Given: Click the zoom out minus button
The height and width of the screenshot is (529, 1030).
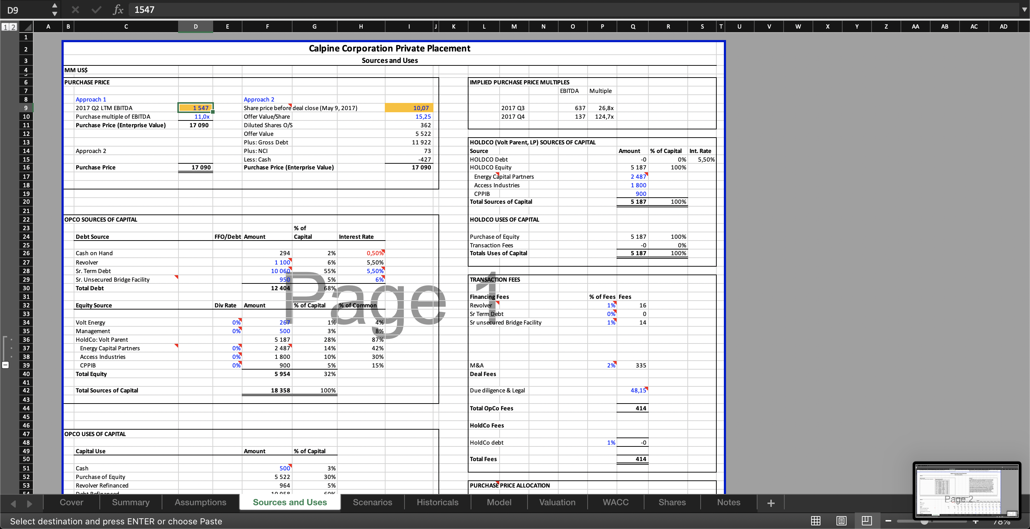Looking at the screenshot, I should [x=888, y=521].
